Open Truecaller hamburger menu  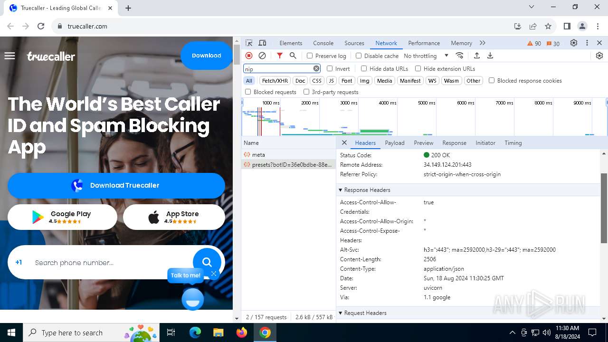coord(9,56)
